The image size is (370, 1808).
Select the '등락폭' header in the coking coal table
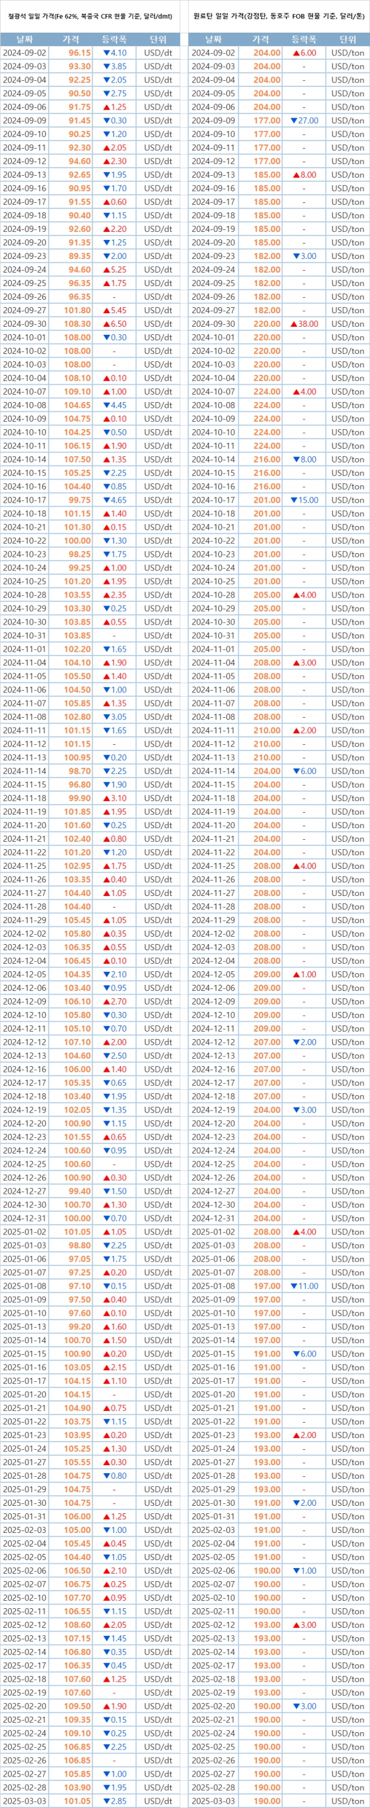(304, 39)
